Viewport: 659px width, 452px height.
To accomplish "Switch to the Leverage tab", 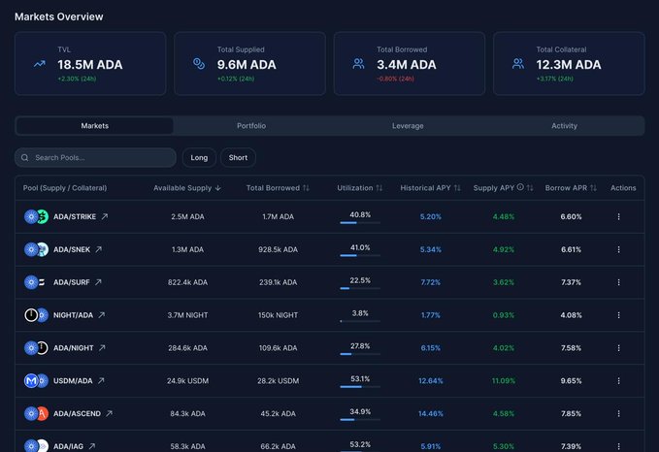I will pos(408,125).
